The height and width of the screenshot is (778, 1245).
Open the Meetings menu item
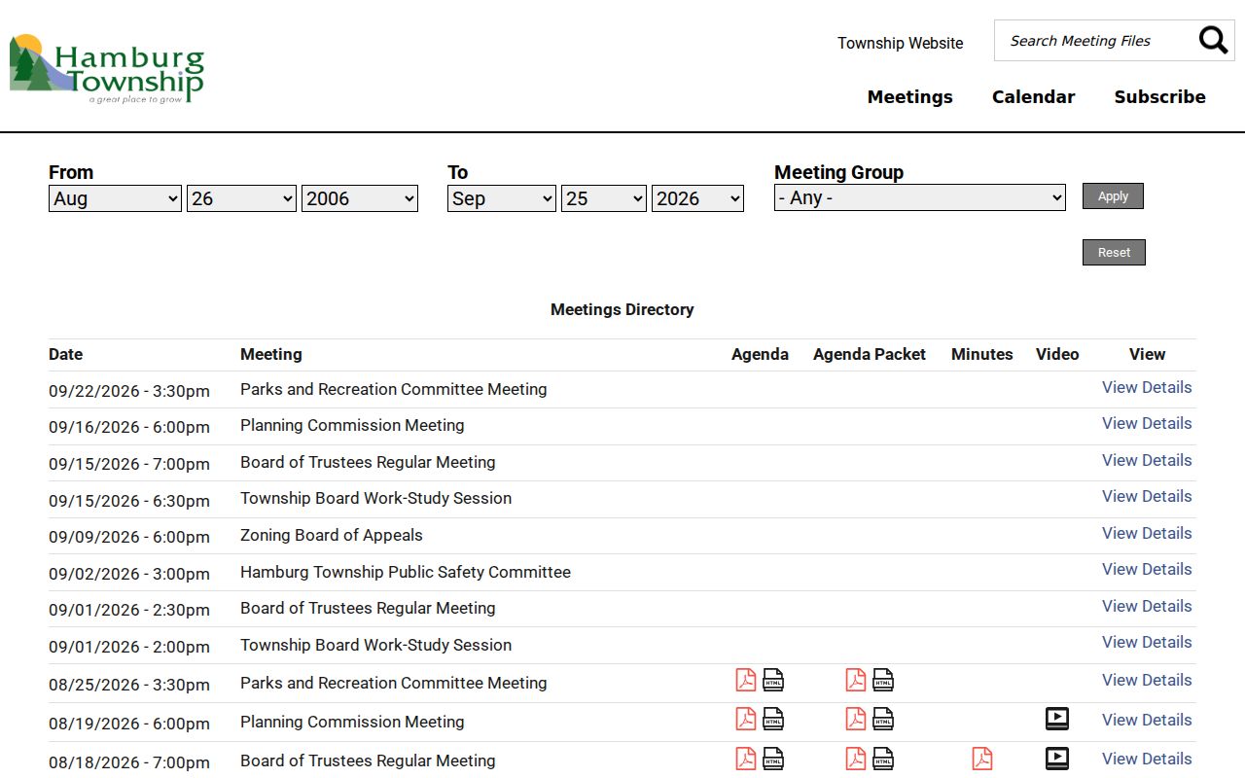coord(910,96)
